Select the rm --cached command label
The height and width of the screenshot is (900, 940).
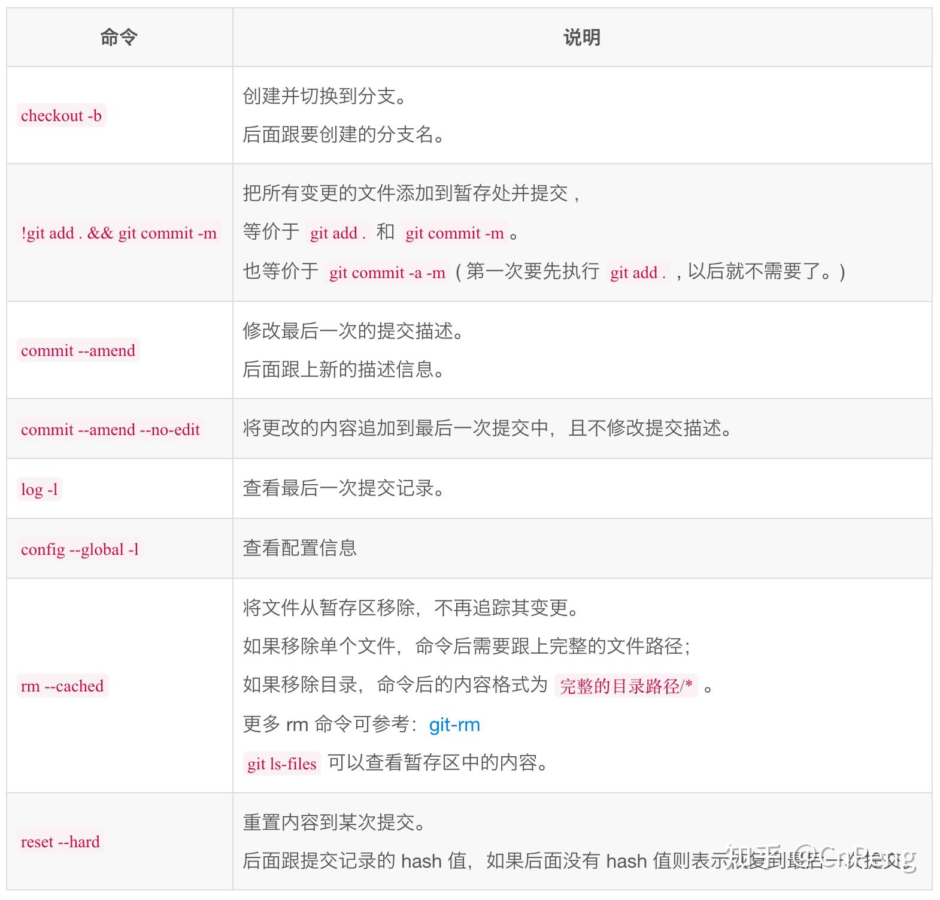click(x=62, y=685)
